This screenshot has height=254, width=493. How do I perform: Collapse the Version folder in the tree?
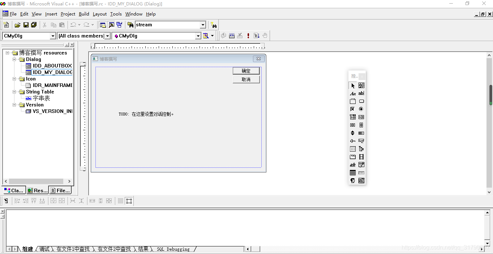(14, 105)
